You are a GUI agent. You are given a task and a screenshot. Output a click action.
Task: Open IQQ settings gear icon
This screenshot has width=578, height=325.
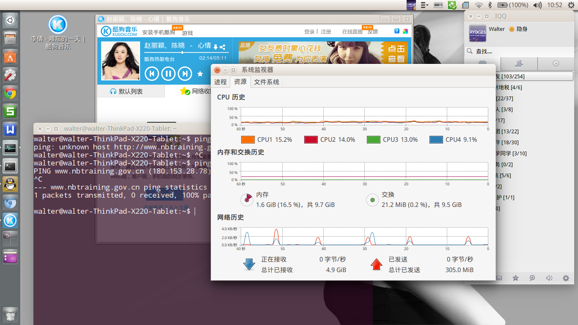[x=566, y=278]
